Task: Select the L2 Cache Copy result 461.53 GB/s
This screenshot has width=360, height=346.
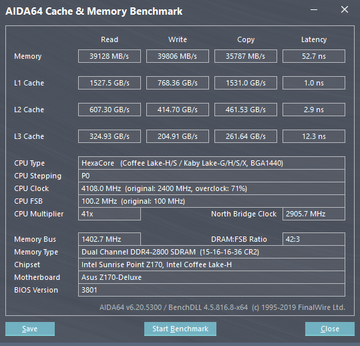Action: [246, 110]
